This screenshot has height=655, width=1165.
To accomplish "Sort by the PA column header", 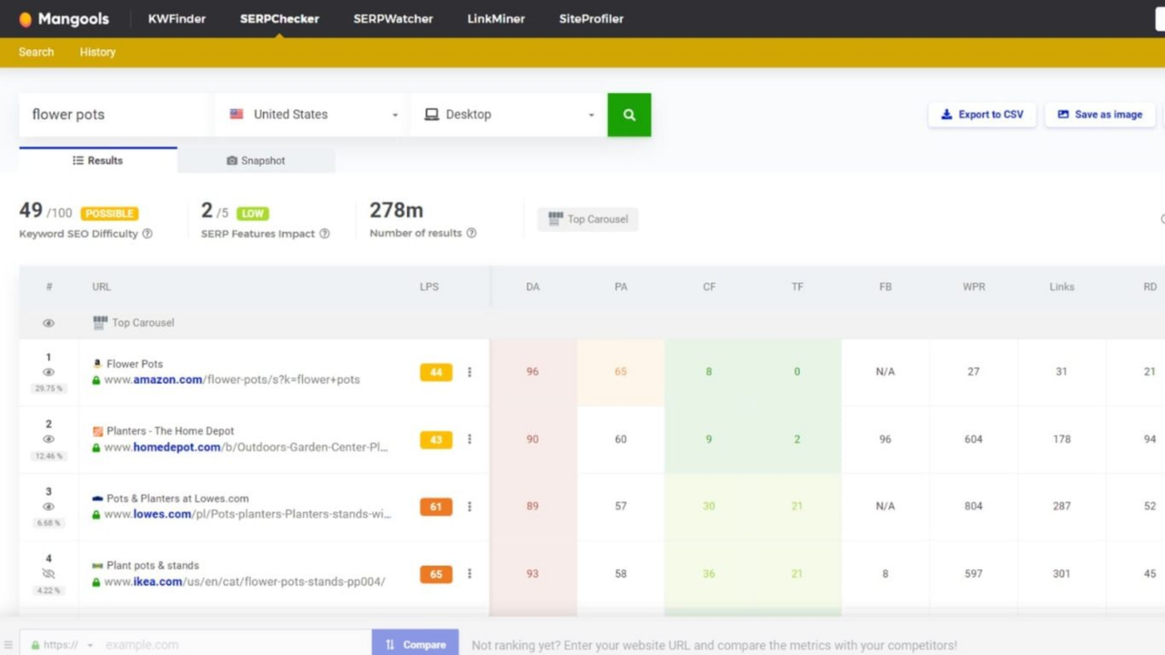I will click(x=621, y=287).
